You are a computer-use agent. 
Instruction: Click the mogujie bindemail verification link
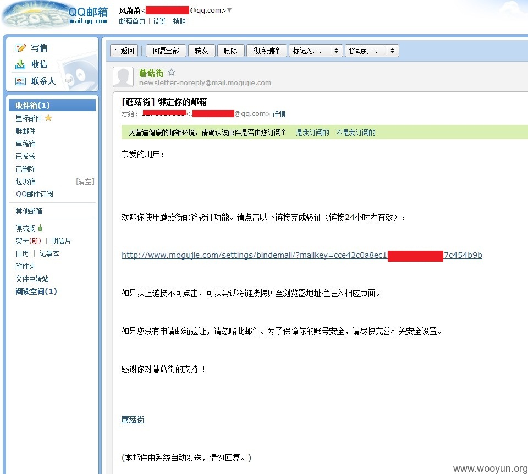(x=302, y=255)
